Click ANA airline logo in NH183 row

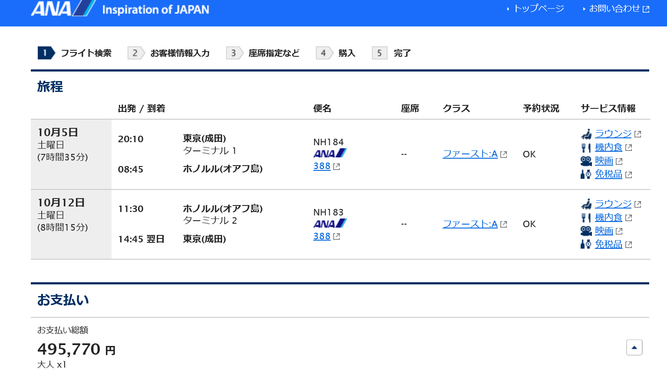coord(330,224)
